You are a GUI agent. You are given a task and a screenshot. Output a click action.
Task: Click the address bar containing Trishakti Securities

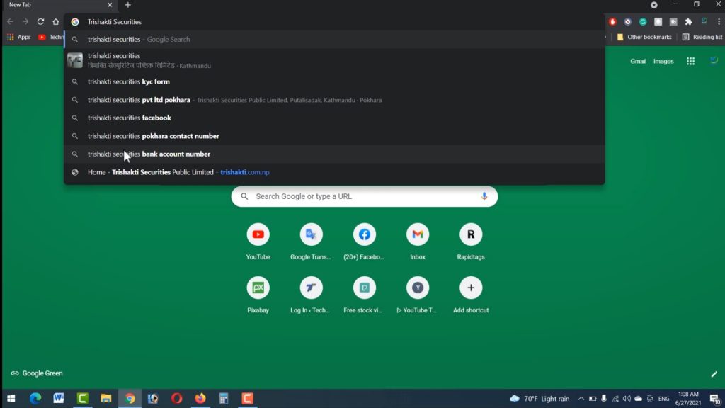(x=334, y=22)
